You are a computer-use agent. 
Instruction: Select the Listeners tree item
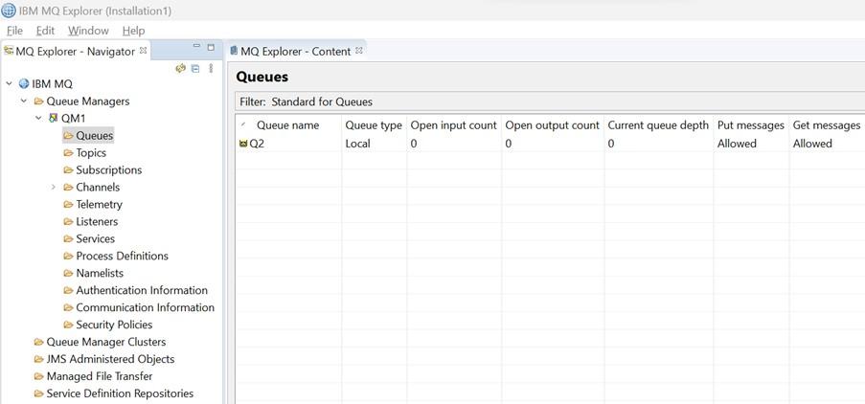tap(97, 221)
